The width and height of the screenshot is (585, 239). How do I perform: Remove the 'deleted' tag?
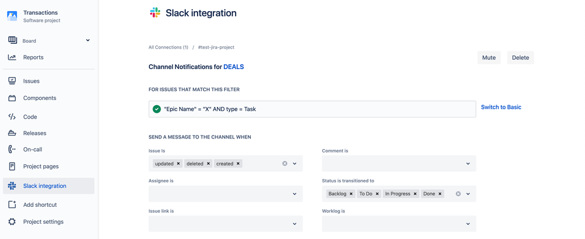tap(208, 164)
